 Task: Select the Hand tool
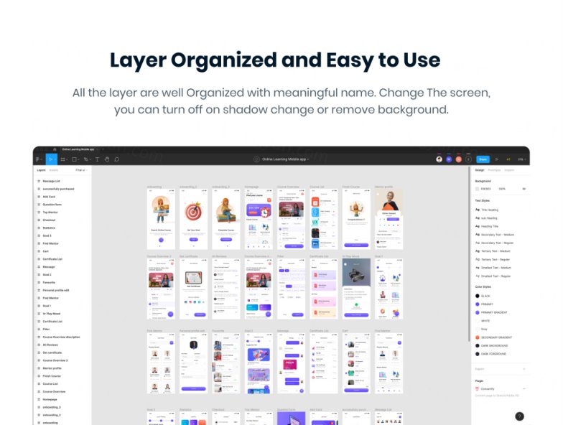coord(107,159)
